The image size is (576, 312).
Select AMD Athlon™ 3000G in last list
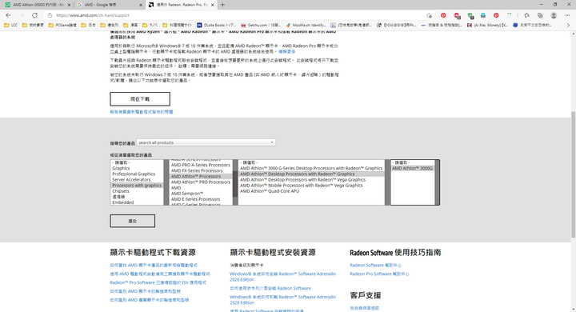(412, 168)
